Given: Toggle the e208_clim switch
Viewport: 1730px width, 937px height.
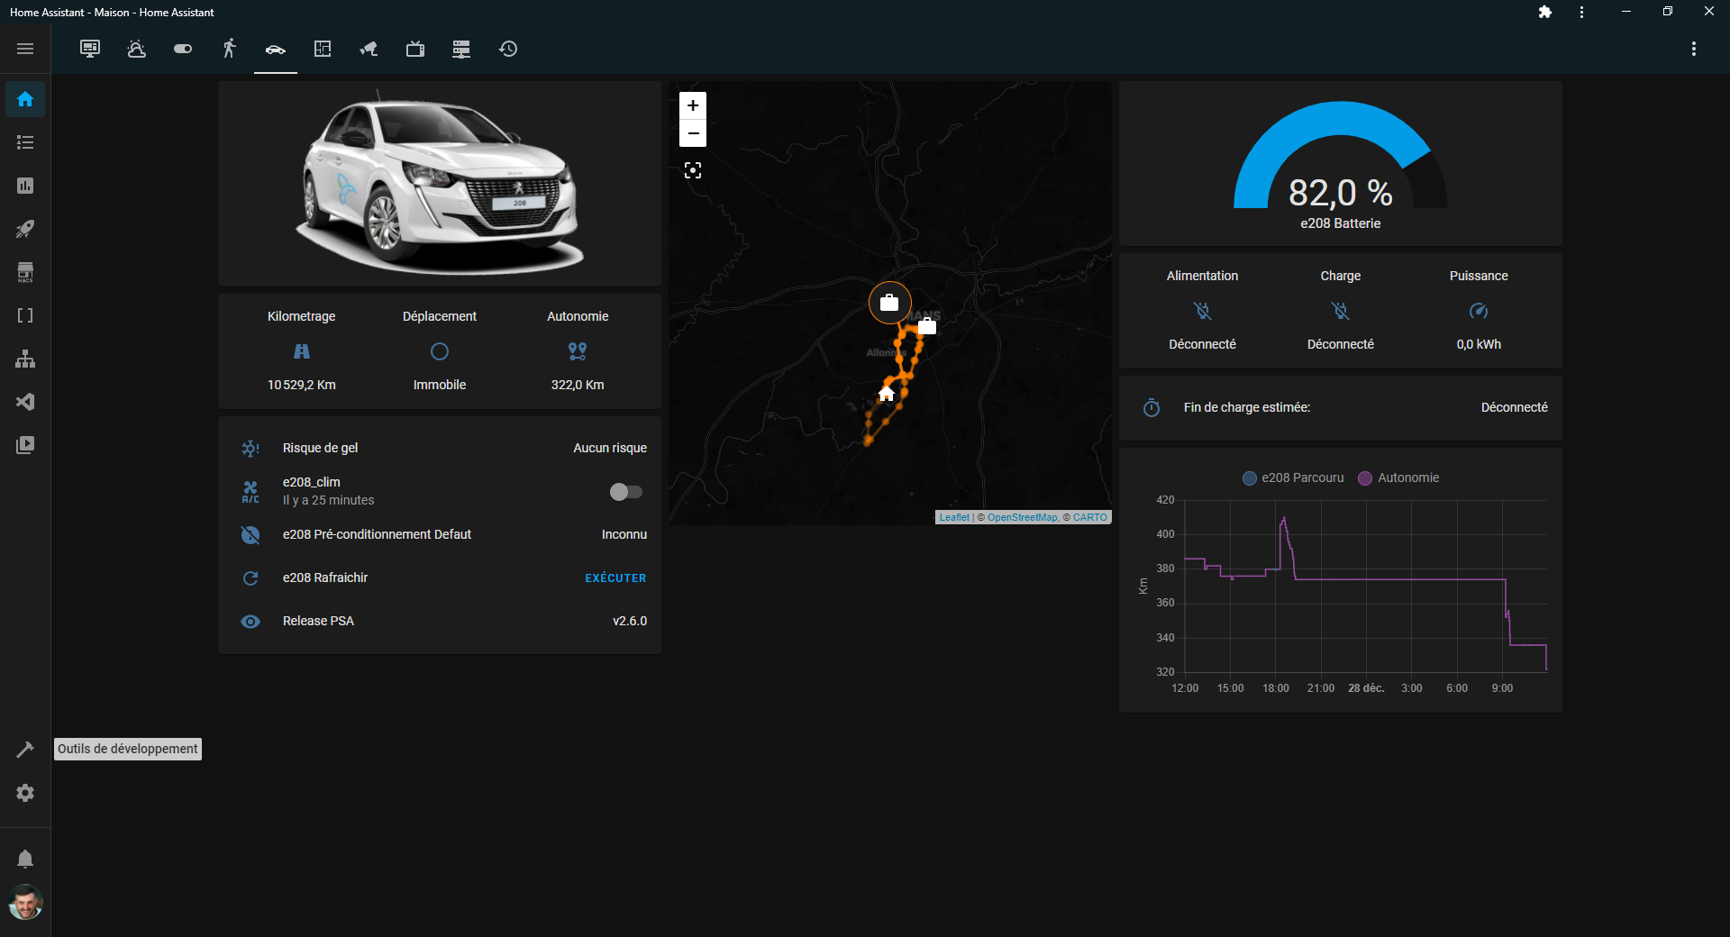Looking at the screenshot, I should (625, 492).
